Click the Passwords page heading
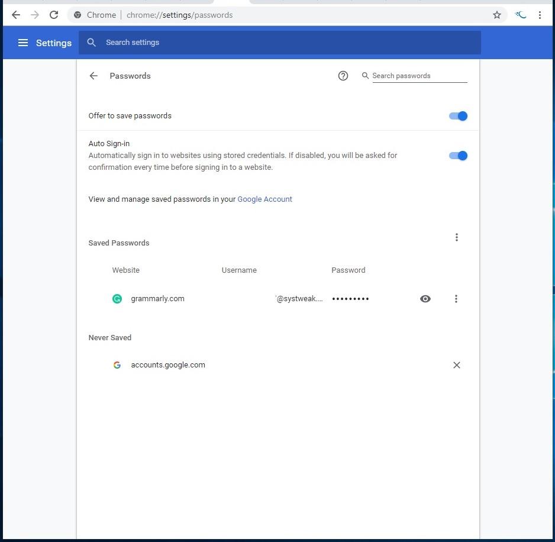Viewport: 555px width, 542px height. 130,76
